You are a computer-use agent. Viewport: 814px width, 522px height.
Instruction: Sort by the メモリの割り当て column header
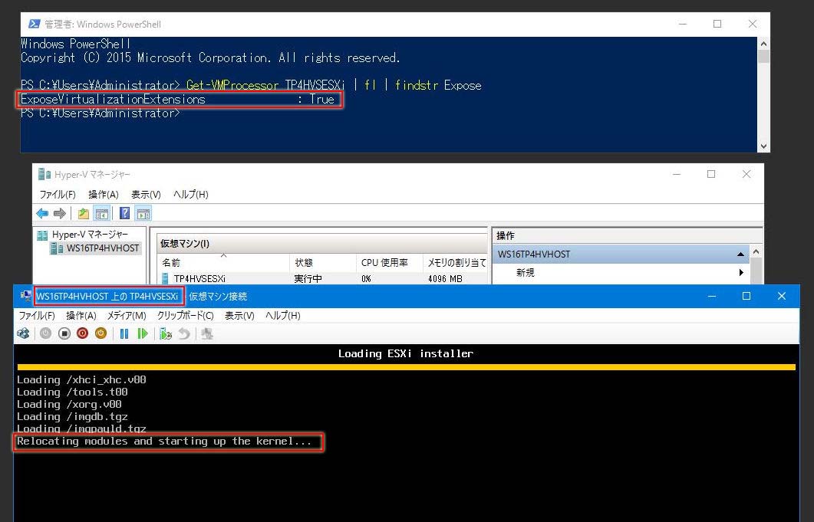coord(456,263)
